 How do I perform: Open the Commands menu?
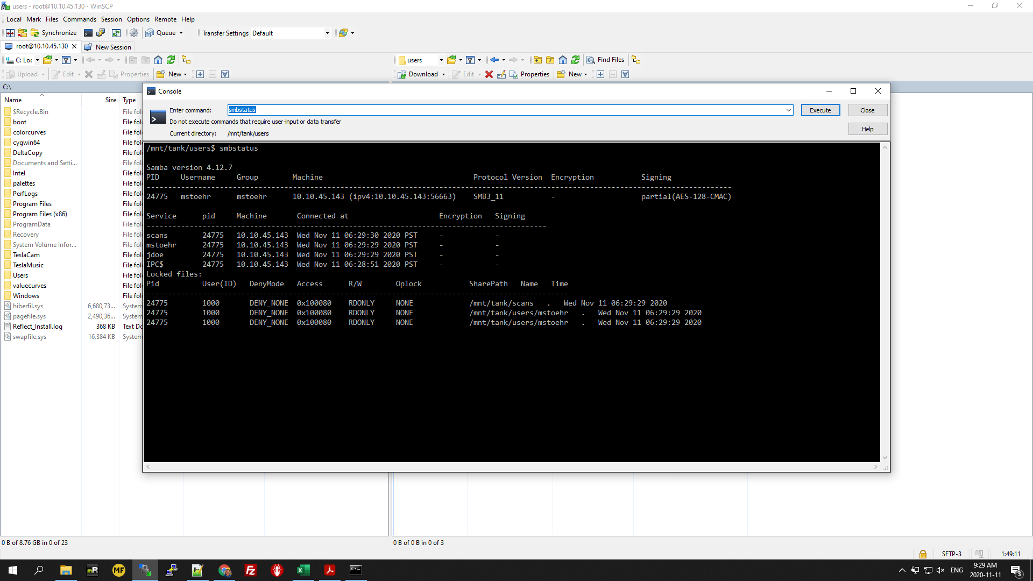[x=80, y=19]
